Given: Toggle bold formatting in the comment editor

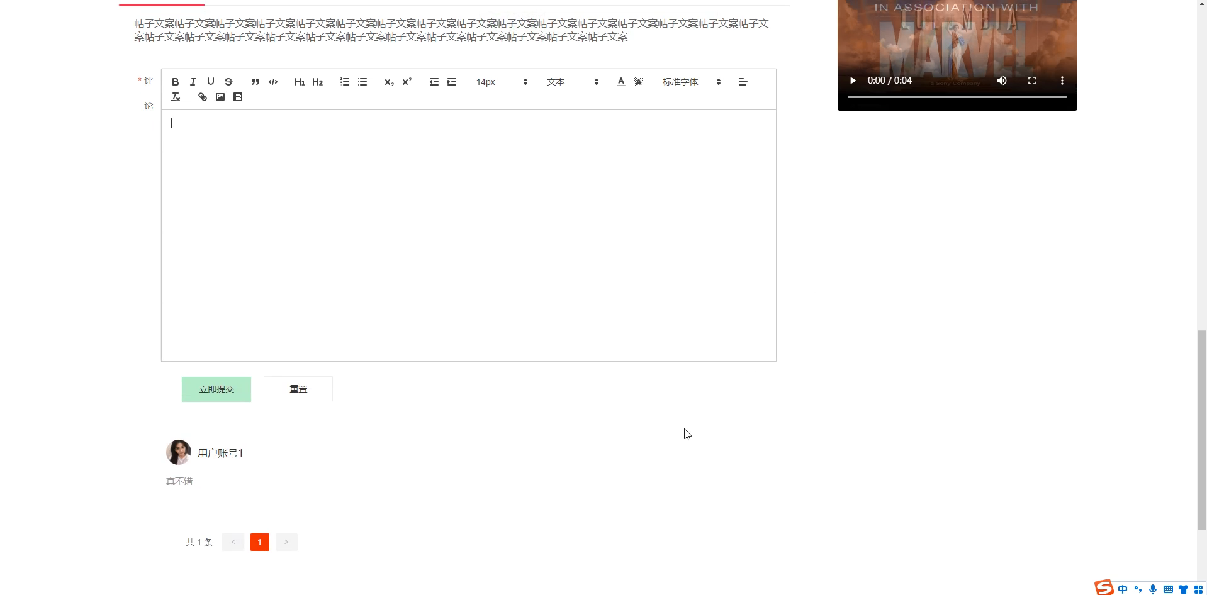Looking at the screenshot, I should click(x=175, y=82).
